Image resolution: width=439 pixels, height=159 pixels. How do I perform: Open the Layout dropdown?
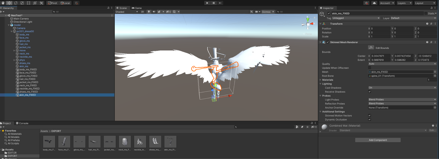coord(425,3)
